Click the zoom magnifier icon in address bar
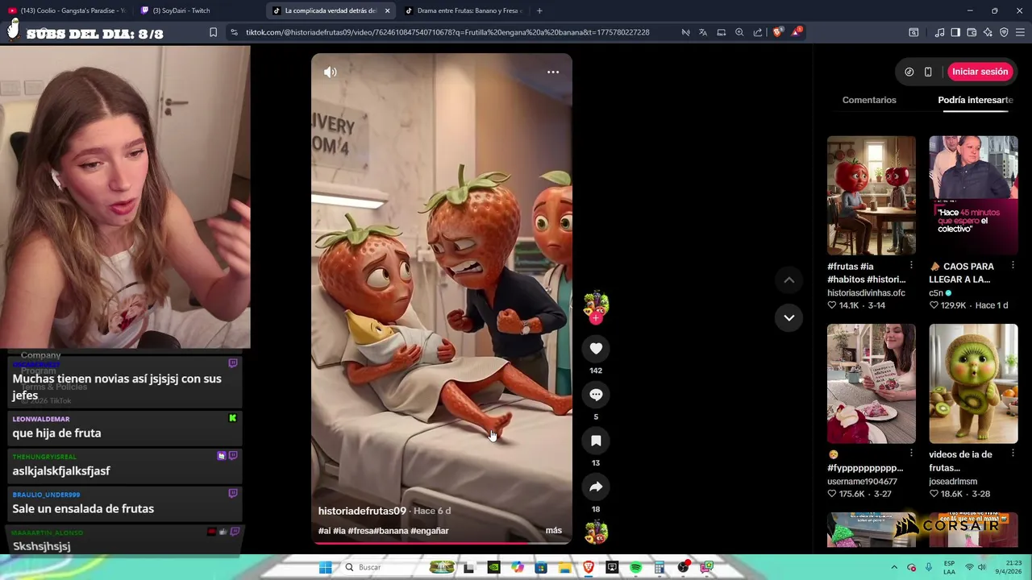Screen dimensions: 1032x580 pyautogui.click(x=739, y=32)
